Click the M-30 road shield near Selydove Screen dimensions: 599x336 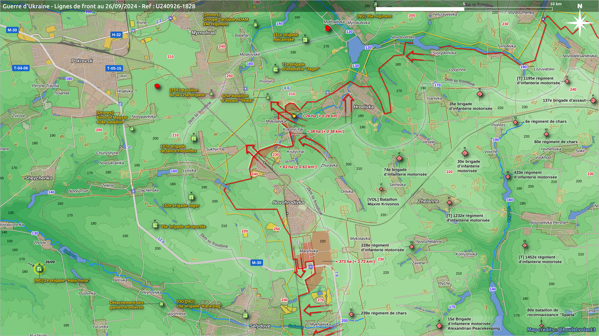[x=256, y=263]
